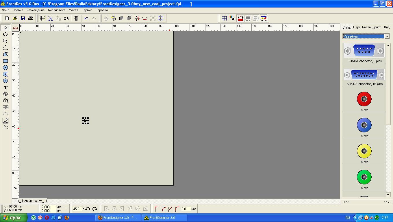Click the >>> next library button
Viewport: 393px width, 222px height.
386,202
